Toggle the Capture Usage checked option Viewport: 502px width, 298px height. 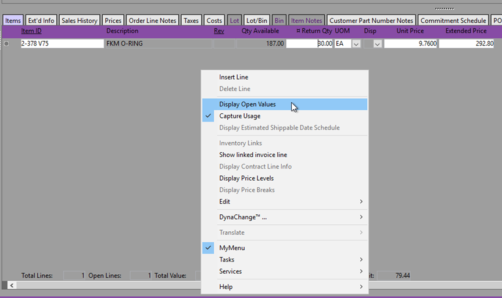pyautogui.click(x=239, y=116)
